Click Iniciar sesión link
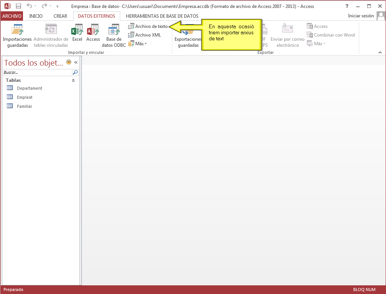 point(361,16)
